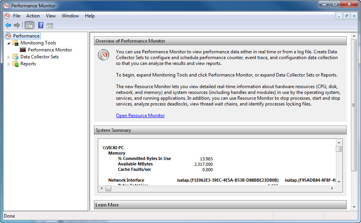
Task: Click % Committed Bytes In Use counter
Action: [x=144, y=158]
